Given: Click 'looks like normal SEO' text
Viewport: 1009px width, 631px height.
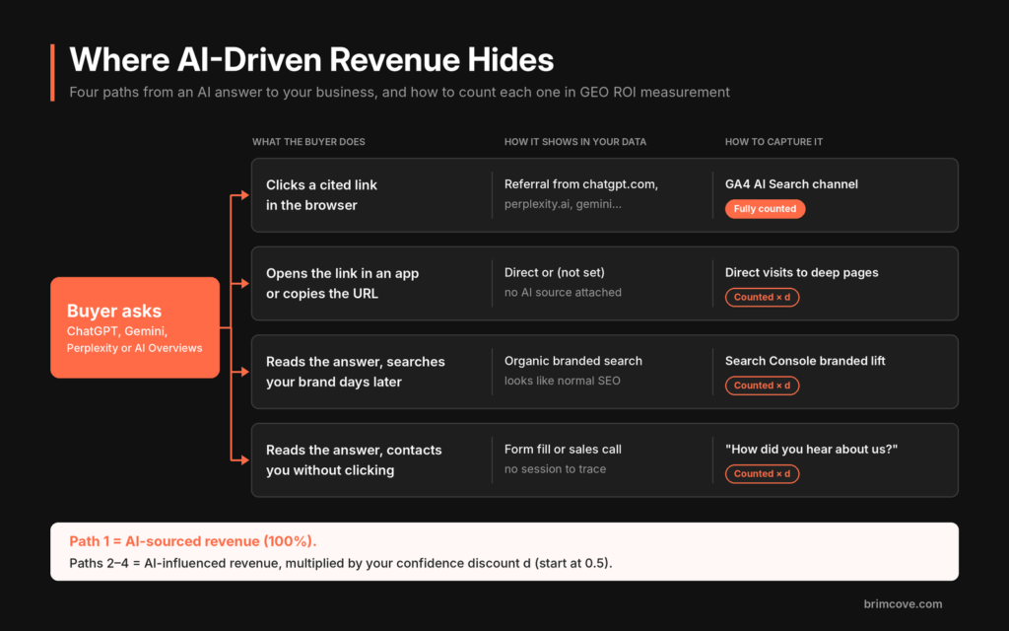Looking at the screenshot, I should pos(563,381).
